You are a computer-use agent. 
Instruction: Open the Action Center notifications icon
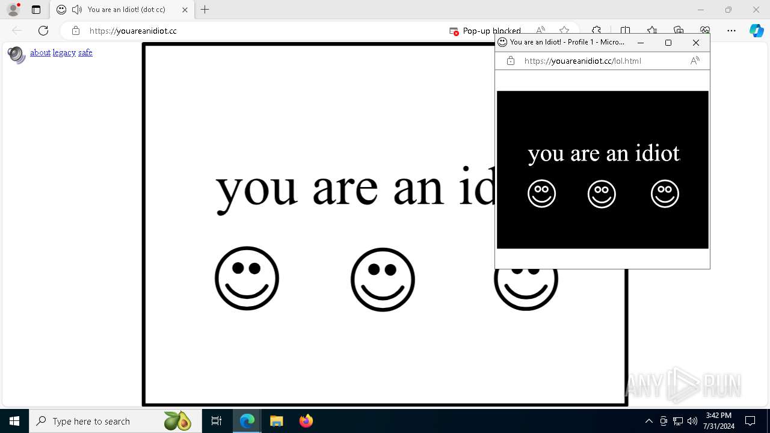pyautogui.click(x=750, y=421)
